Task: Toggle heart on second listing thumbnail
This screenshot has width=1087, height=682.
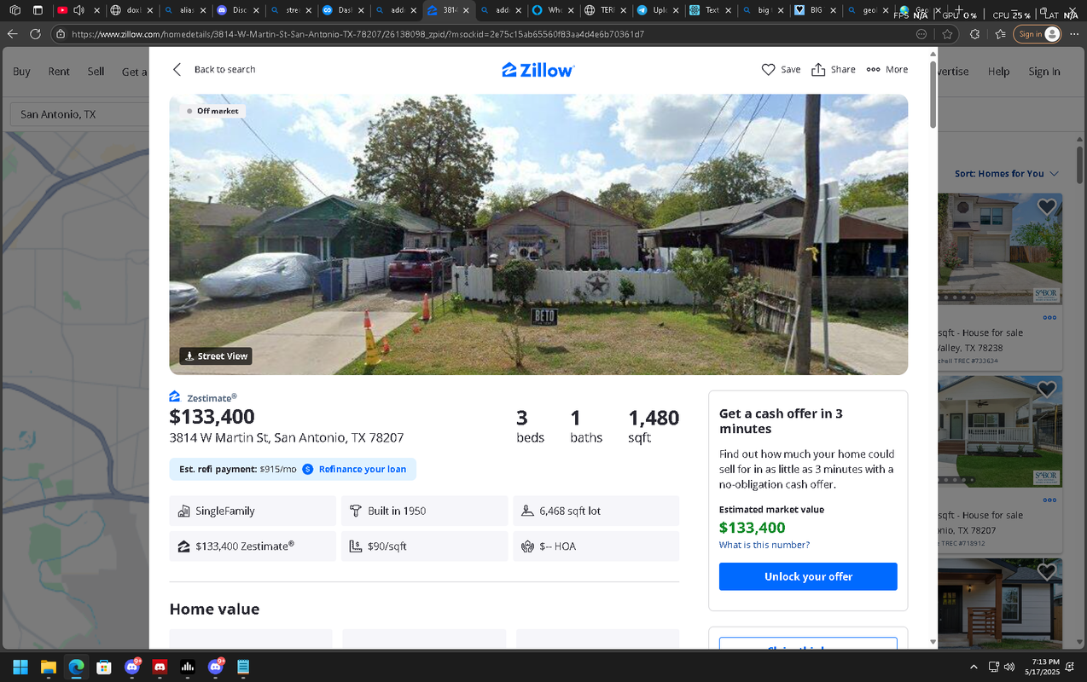Action: (1047, 390)
